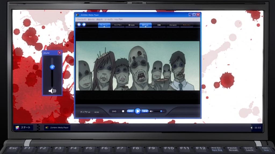Select the orange サインイン tab
Viewport: 275px width, 154px height.
[x=187, y=25]
